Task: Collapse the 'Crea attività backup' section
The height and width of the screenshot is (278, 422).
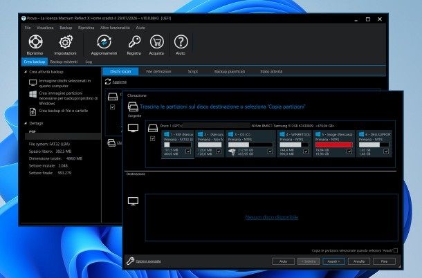Action: pyautogui.click(x=26, y=72)
